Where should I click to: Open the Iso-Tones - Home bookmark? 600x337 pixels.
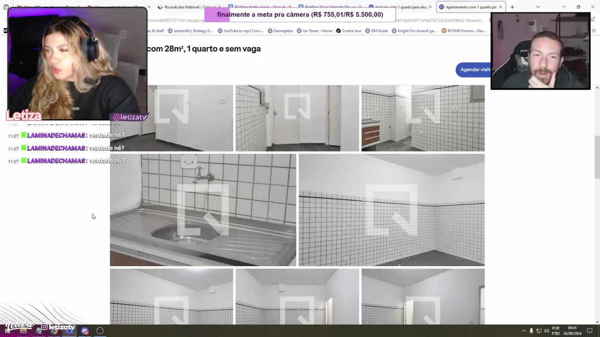[314, 31]
